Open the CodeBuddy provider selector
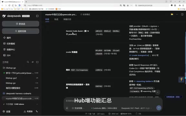This screenshot has width=186, height=116. click(104, 108)
